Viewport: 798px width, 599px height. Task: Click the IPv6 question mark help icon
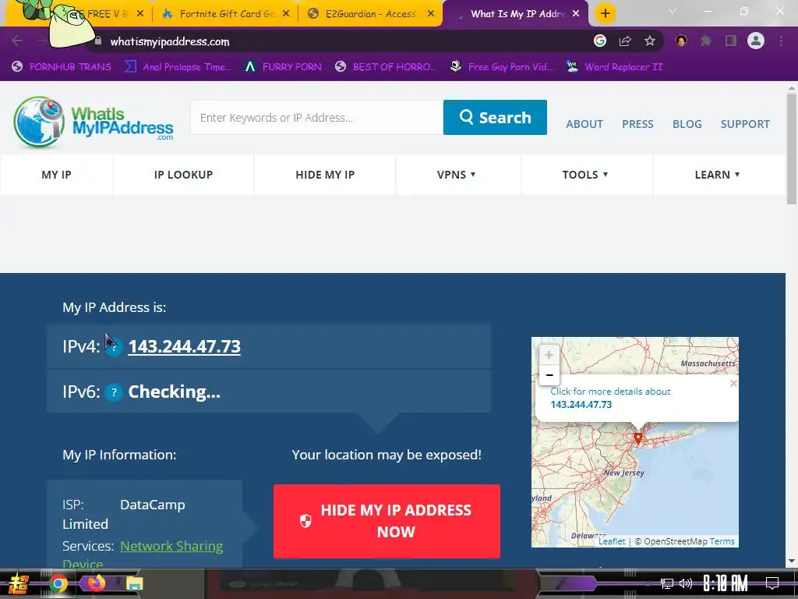[x=114, y=392]
